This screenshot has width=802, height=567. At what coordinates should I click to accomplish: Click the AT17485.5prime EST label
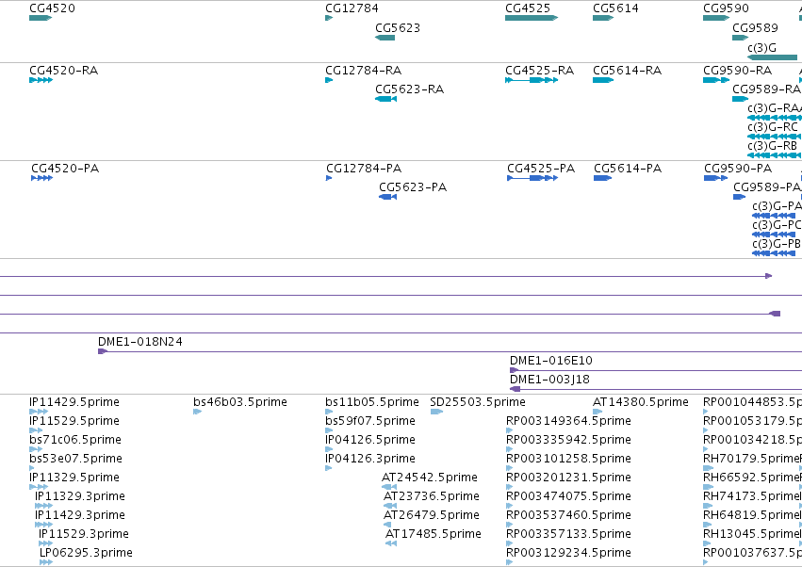(434, 534)
